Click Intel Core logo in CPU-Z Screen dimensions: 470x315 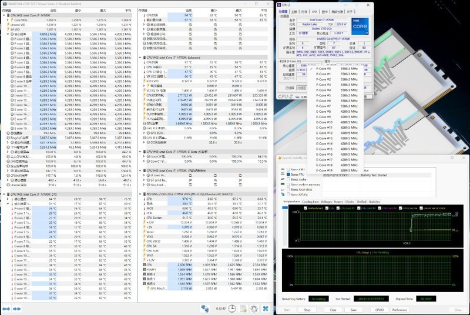360,26
